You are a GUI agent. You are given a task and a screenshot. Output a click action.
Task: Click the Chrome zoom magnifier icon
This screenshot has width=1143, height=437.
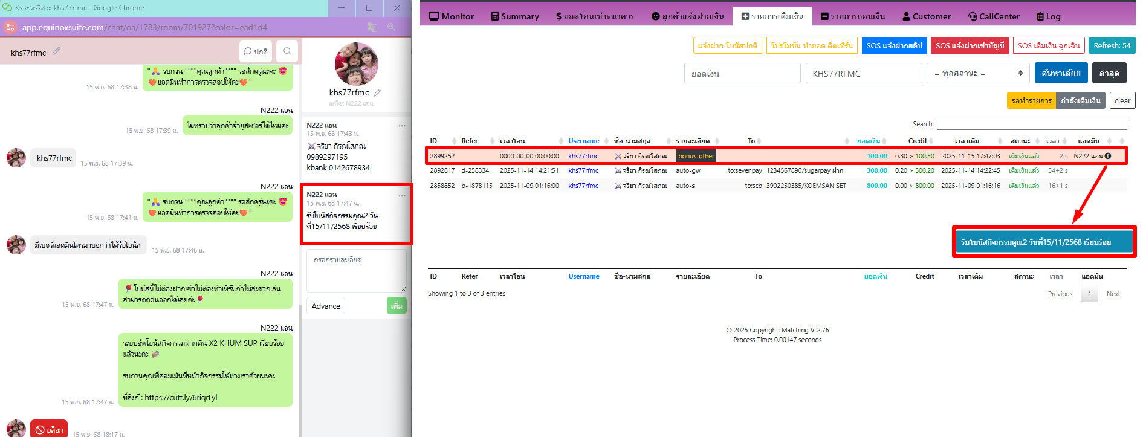[x=392, y=27]
